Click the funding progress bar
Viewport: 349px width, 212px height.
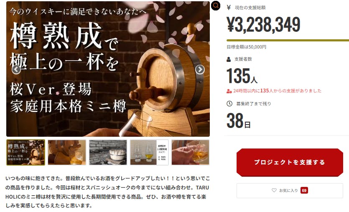(x=288, y=40)
